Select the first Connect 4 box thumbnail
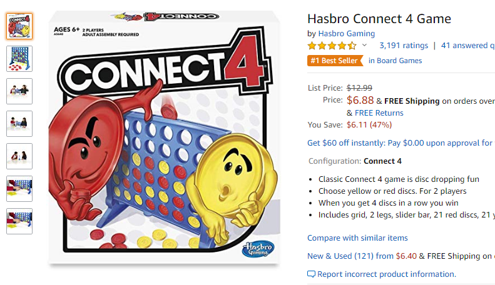Image resolution: width=495 pixels, height=285 pixels. (x=19, y=26)
